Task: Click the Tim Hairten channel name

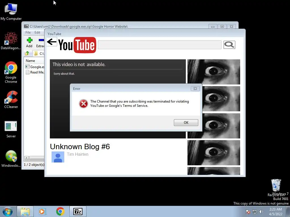Action: [78, 154]
